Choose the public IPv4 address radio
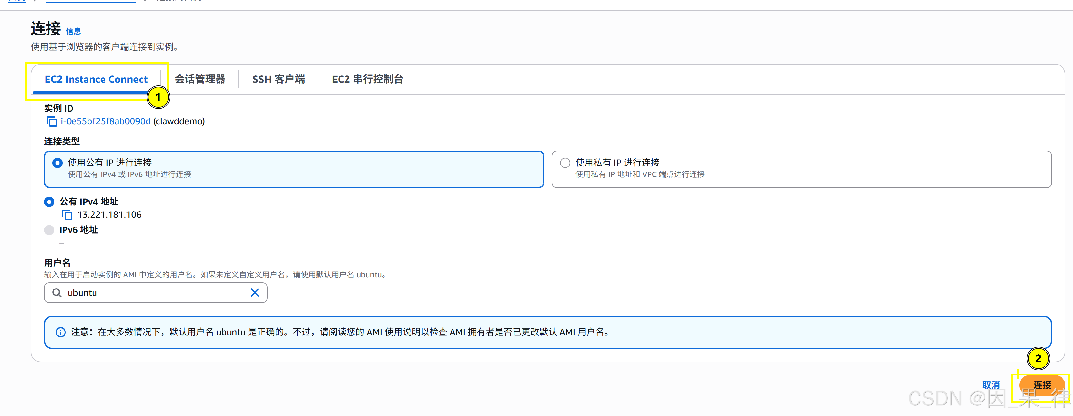 pos(49,202)
